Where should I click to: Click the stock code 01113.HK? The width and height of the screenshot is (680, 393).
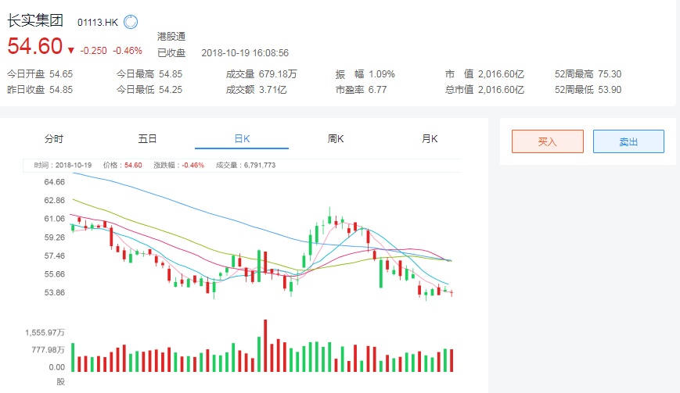coord(98,23)
